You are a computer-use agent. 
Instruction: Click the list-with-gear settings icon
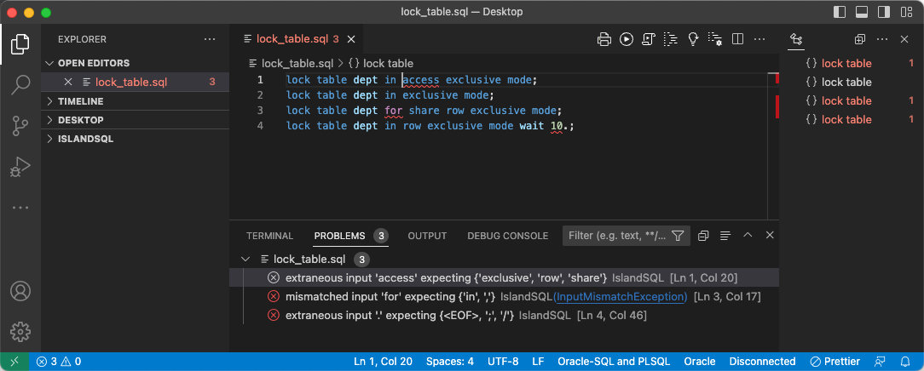click(x=715, y=39)
